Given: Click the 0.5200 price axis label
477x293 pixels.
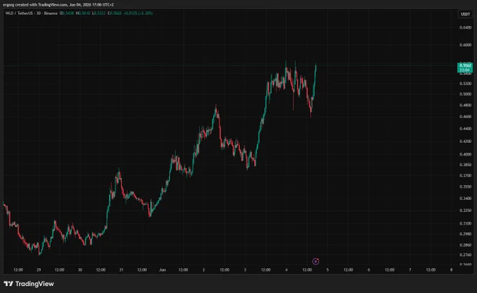Looking at the screenshot, I should 465,83.
